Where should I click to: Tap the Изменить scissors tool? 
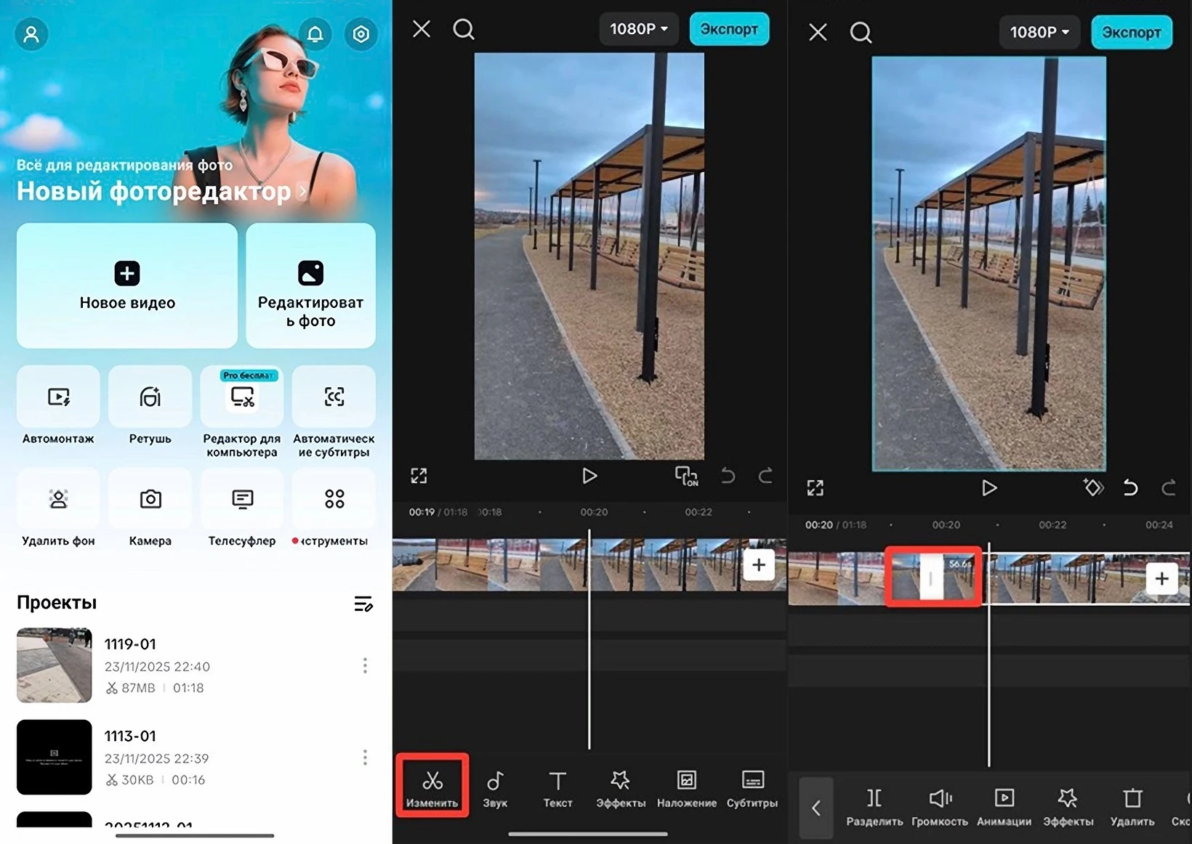(x=432, y=787)
